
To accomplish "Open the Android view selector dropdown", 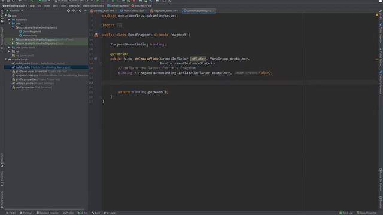I will (14, 11).
